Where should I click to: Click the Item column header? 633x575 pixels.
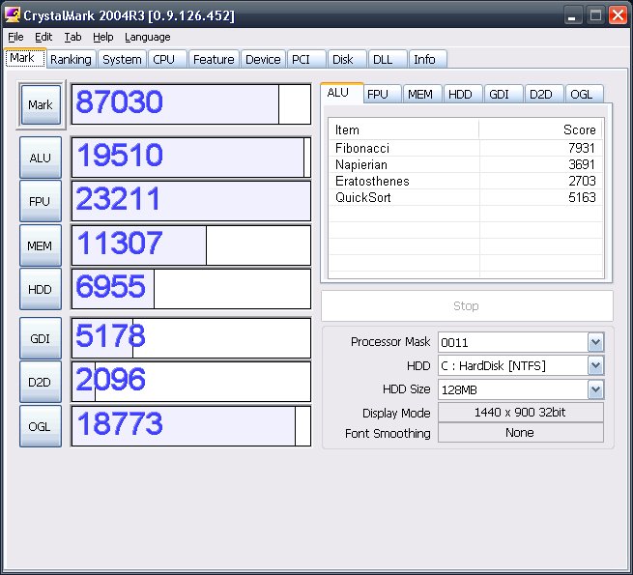[404, 129]
